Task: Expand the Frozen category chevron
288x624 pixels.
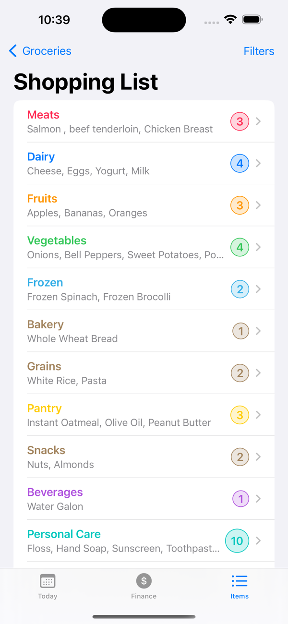Action: click(258, 289)
